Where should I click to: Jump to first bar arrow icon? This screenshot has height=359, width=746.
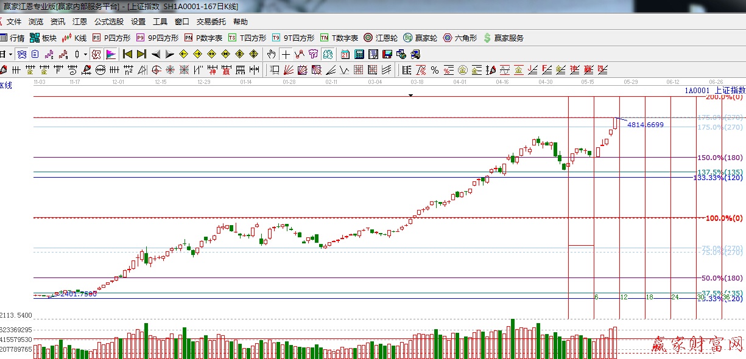127,54
